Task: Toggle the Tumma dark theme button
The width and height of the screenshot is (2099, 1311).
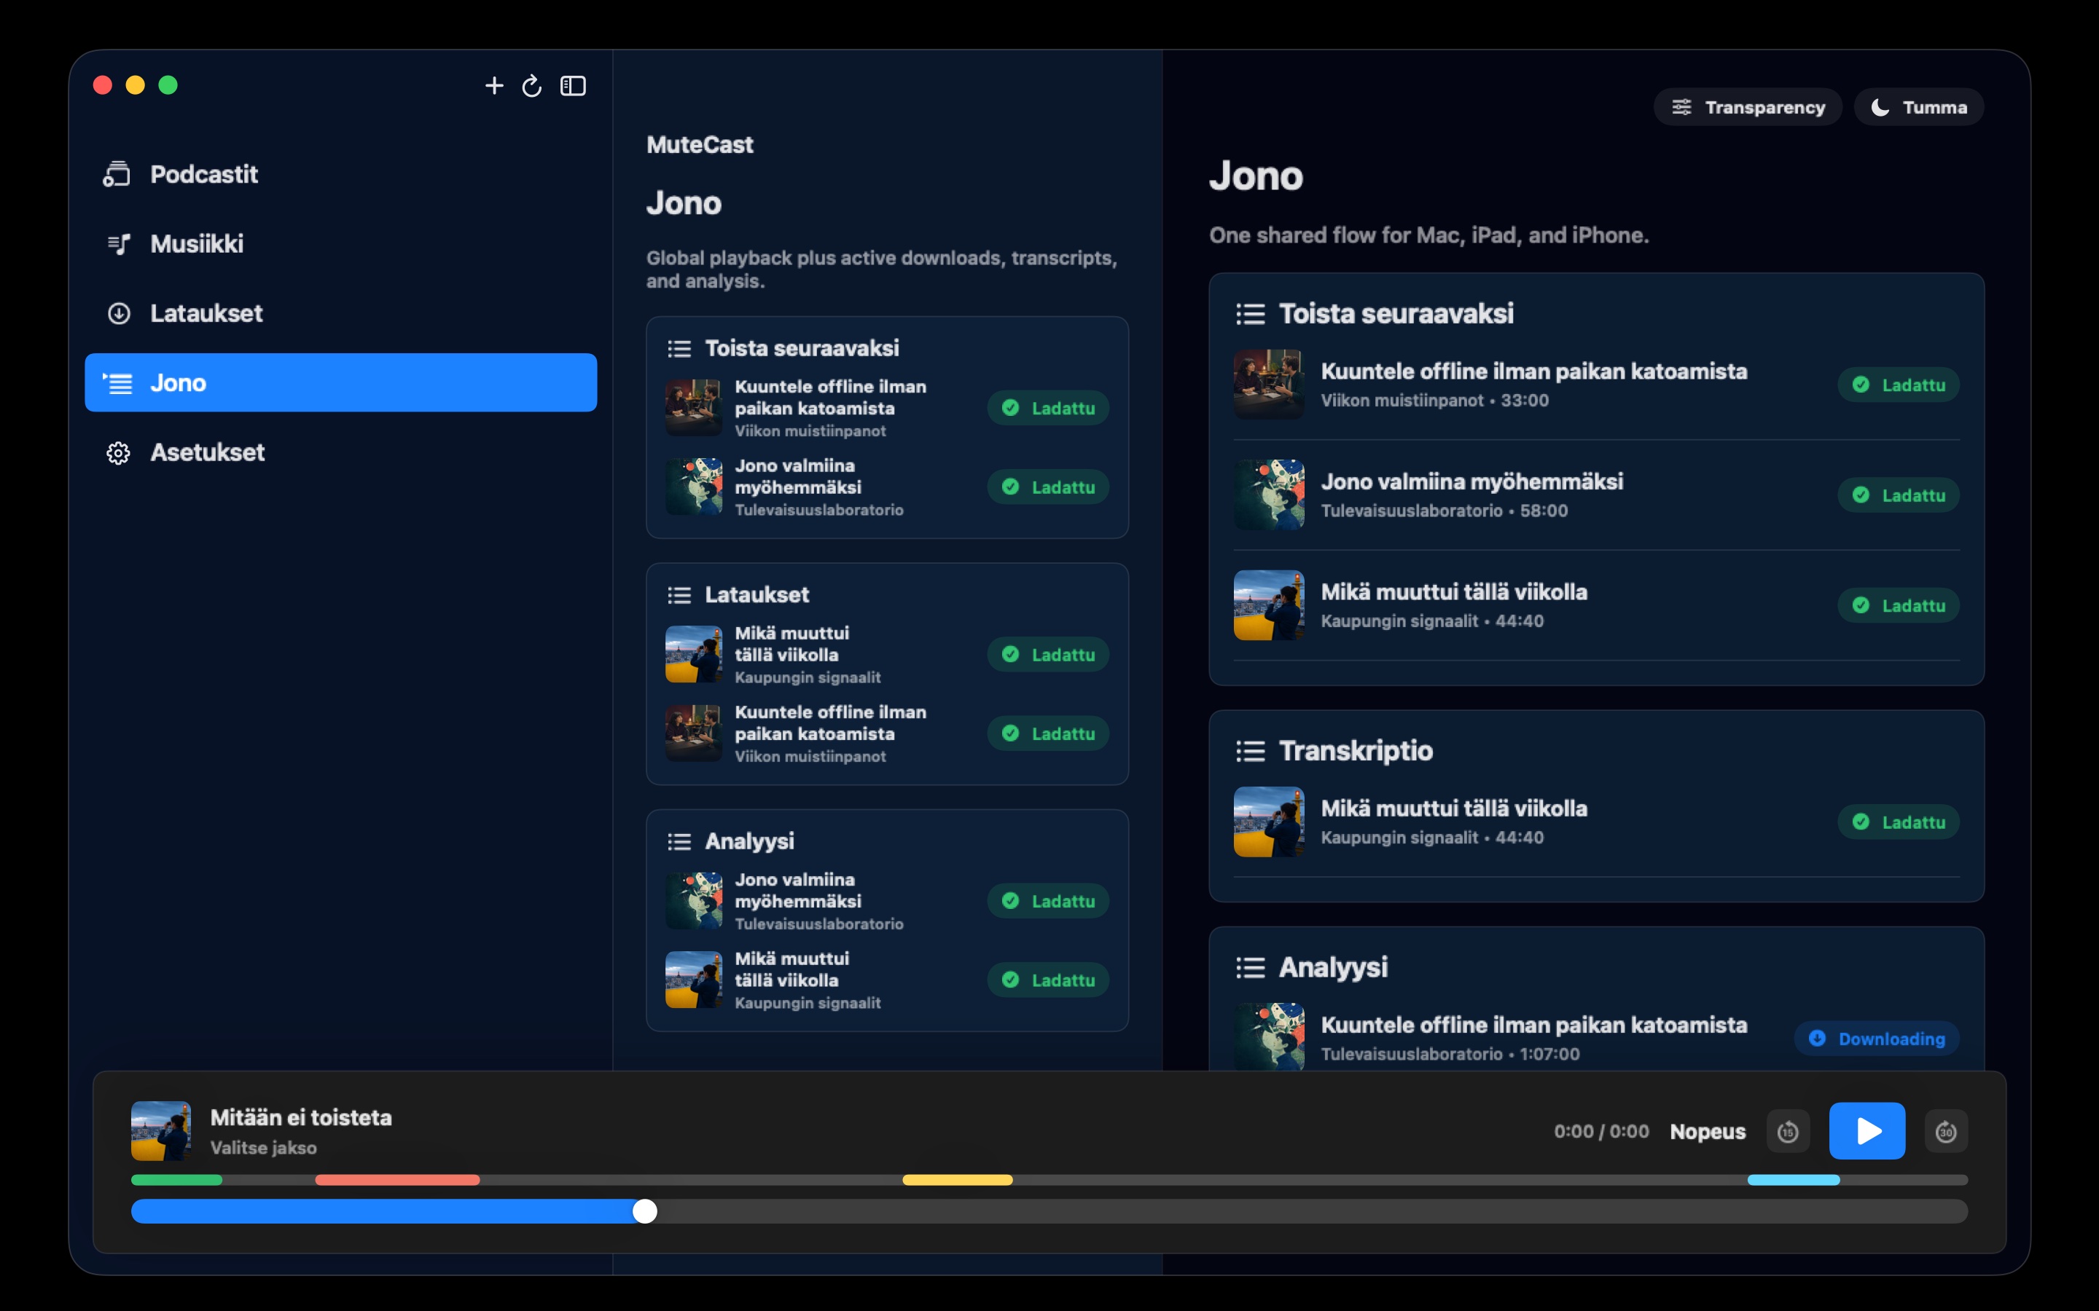Action: click(x=1918, y=106)
